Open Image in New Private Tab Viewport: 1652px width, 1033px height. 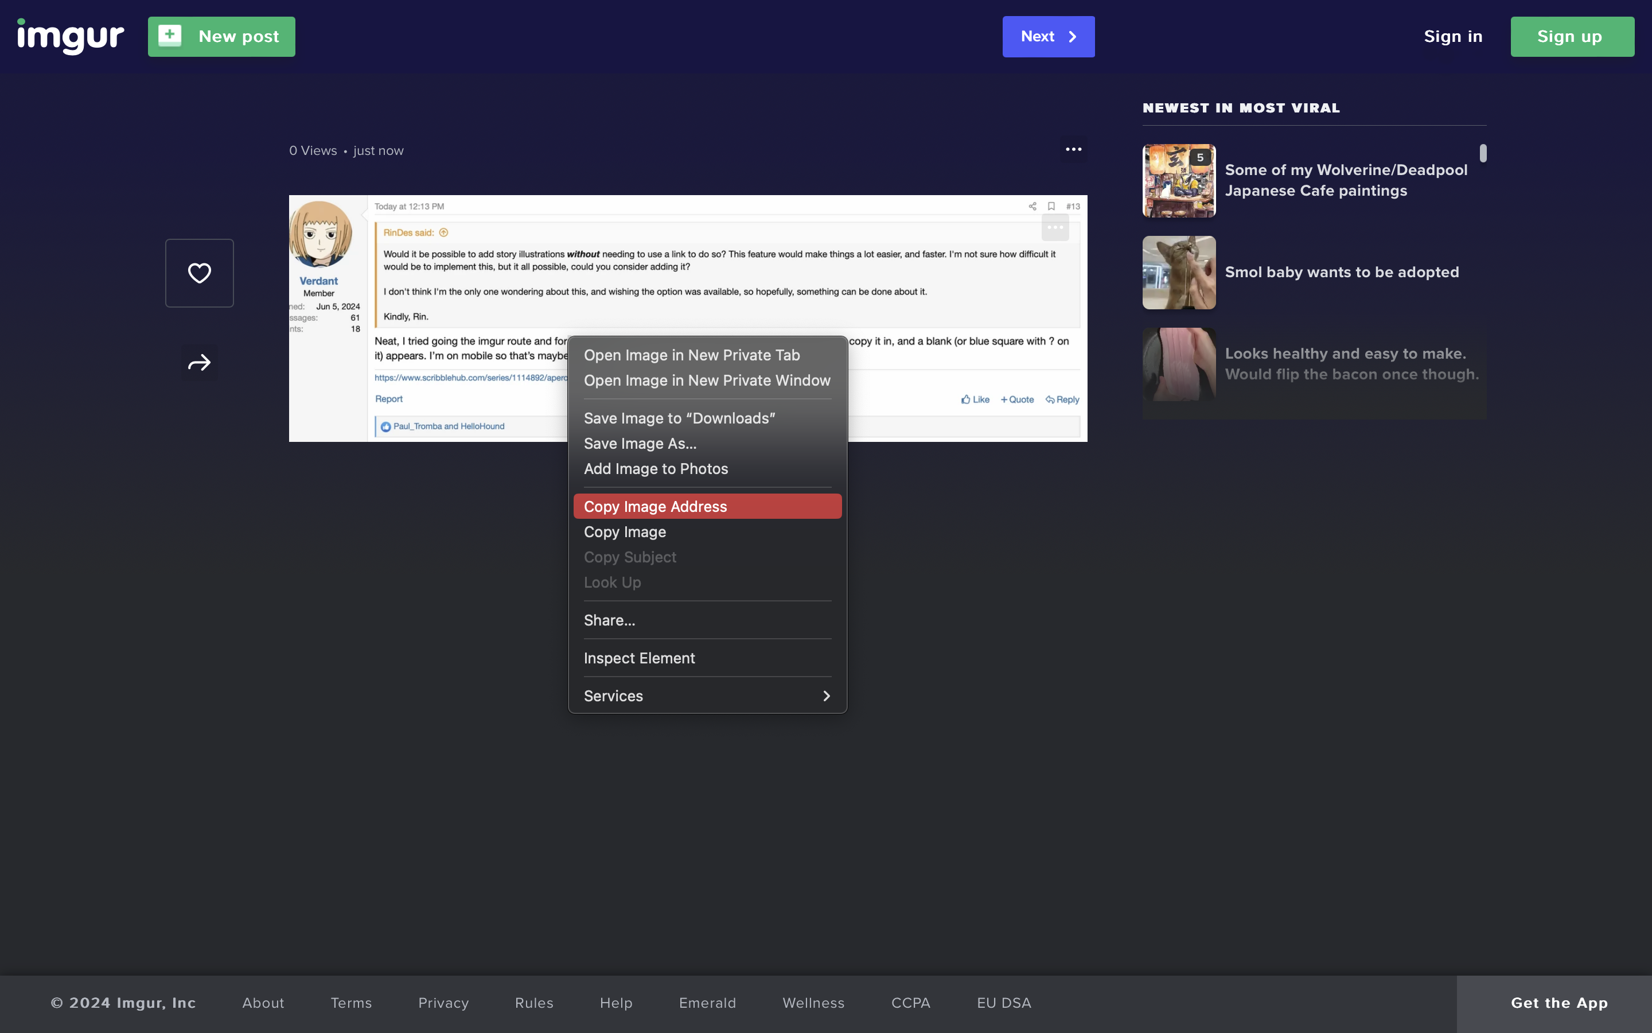coord(692,355)
